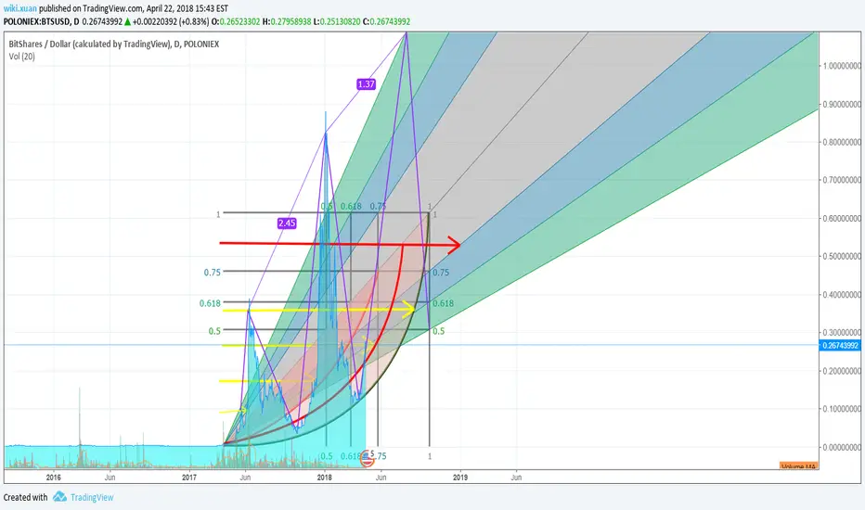Screen dimensions: 865x510
Task: Click the 0.90000000 price axis label
Action: pos(842,104)
